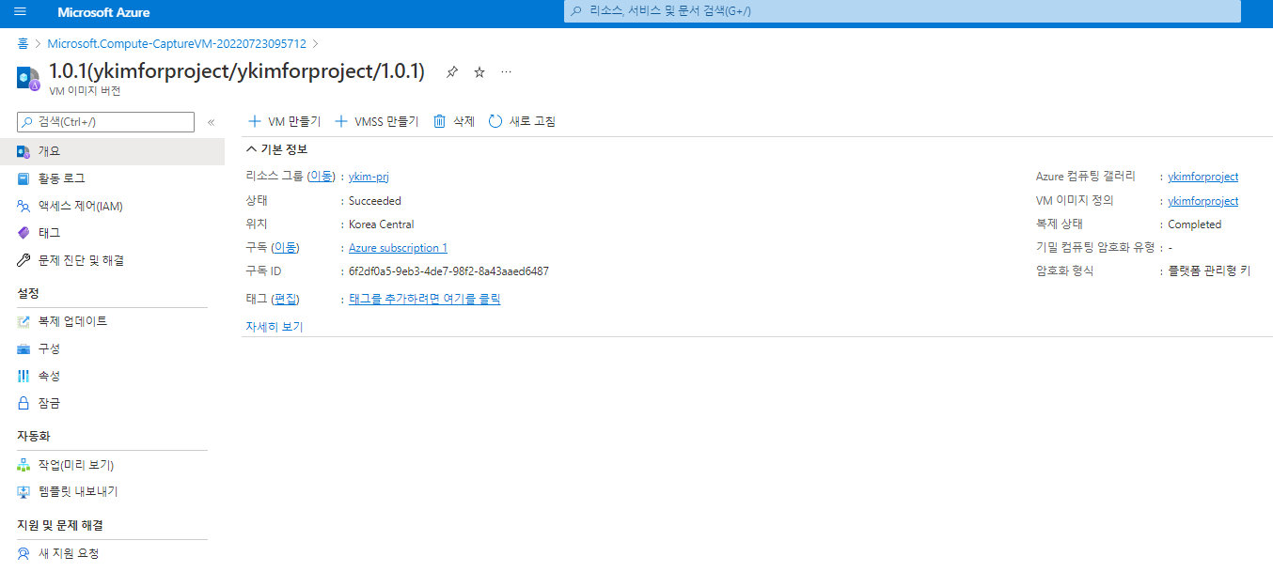Open ykimforproject Azure 컴퓨팅 갤러리 link

(1203, 177)
